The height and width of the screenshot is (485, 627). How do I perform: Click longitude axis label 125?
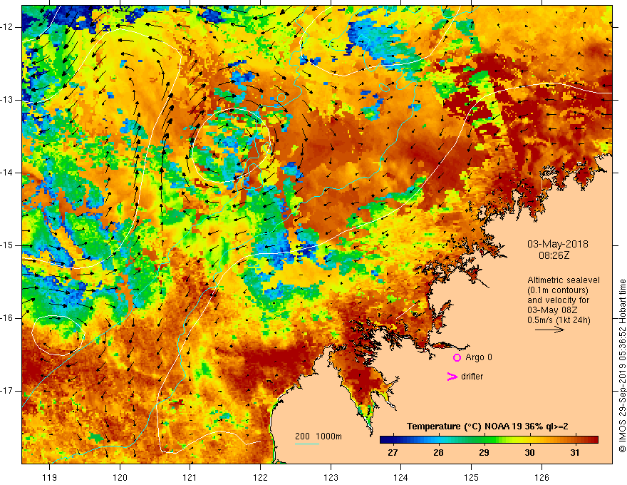tap(472, 477)
